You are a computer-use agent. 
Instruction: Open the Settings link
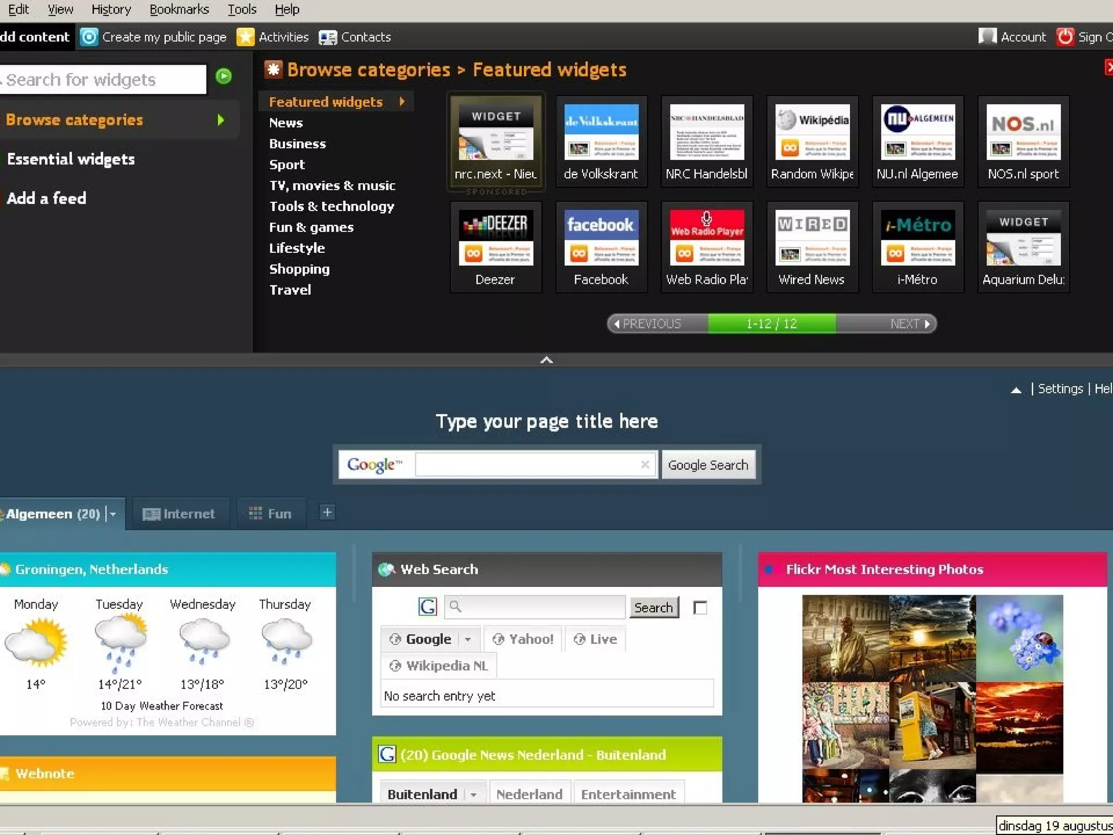coord(1060,389)
